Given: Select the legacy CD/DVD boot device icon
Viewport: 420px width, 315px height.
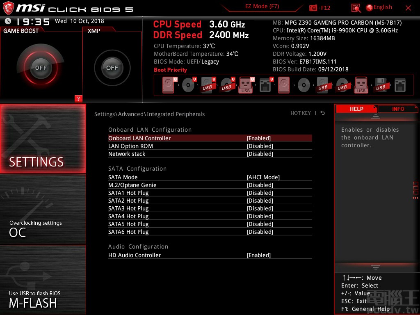Looking at the screenshot, I should (x=304, y=85).
